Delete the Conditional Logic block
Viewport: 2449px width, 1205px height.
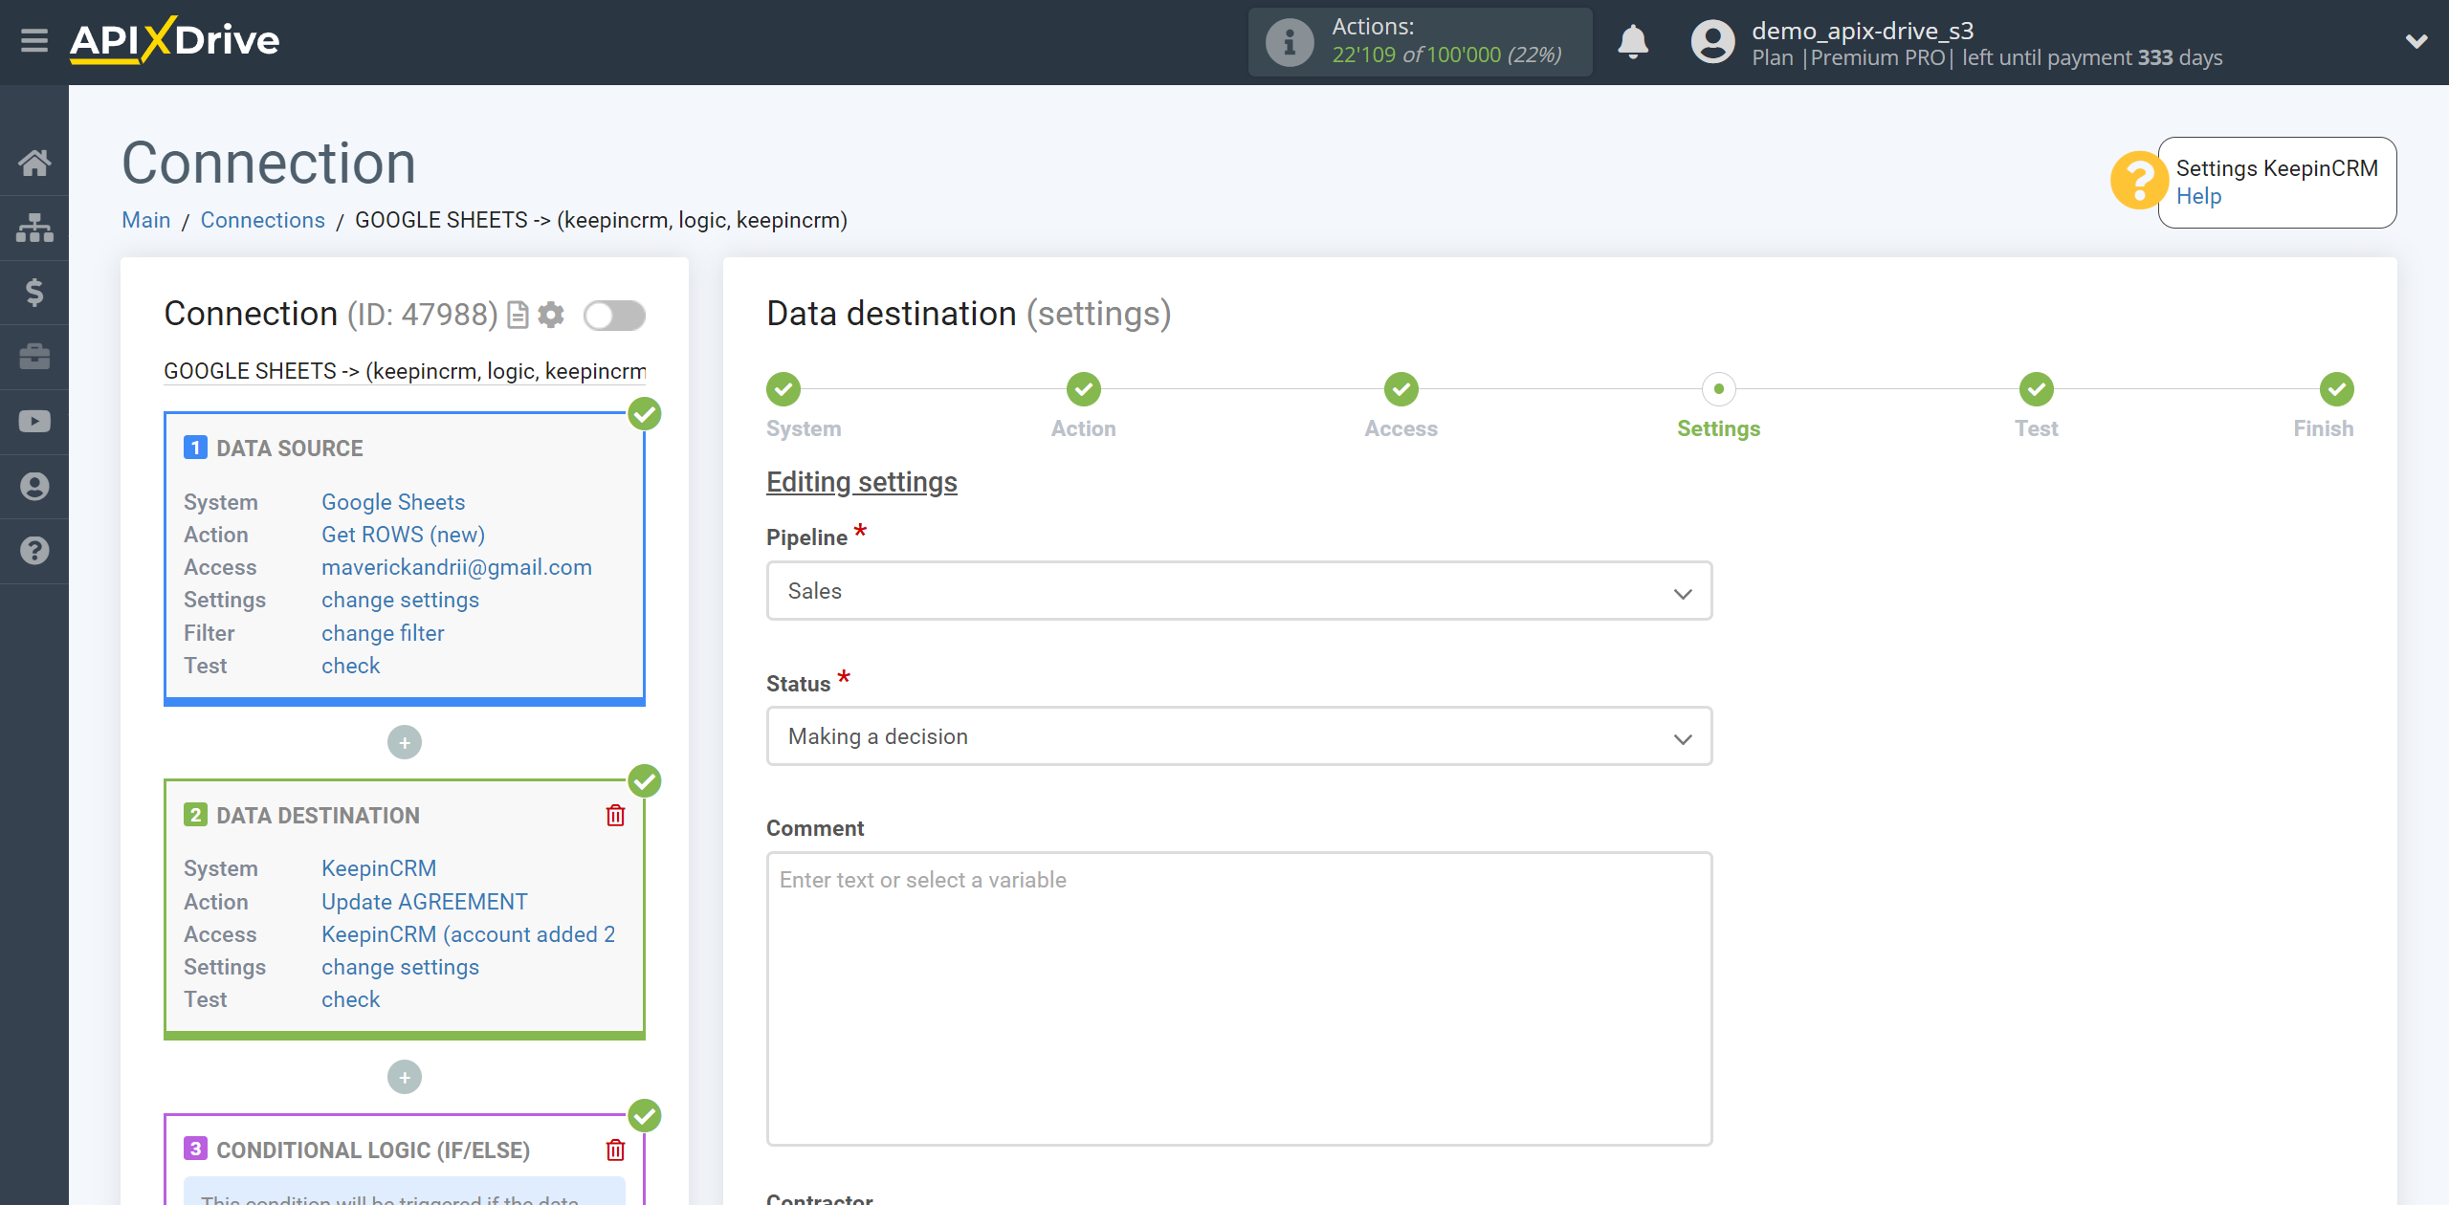615,1150
